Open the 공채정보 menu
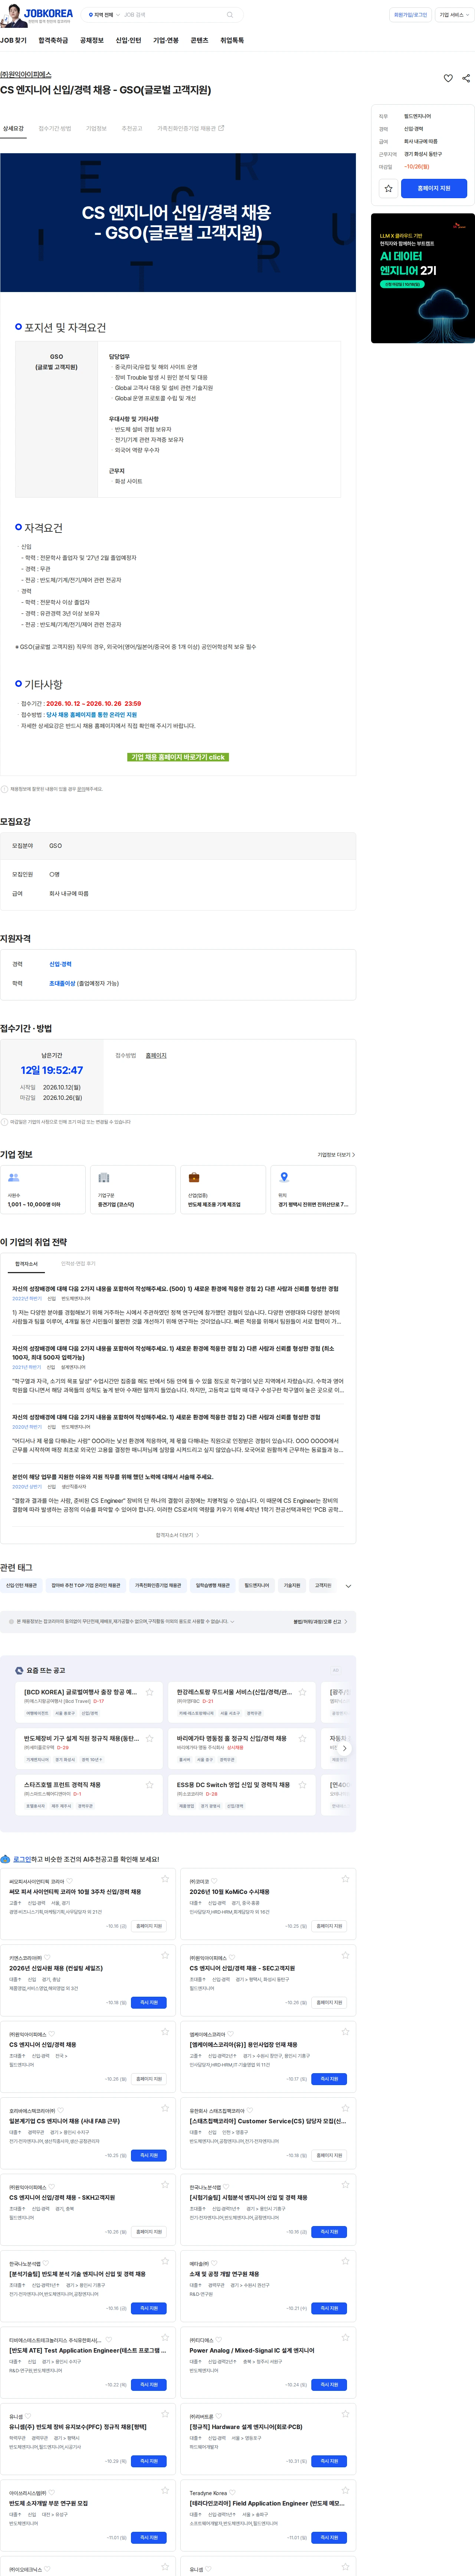 coord(92,40)
